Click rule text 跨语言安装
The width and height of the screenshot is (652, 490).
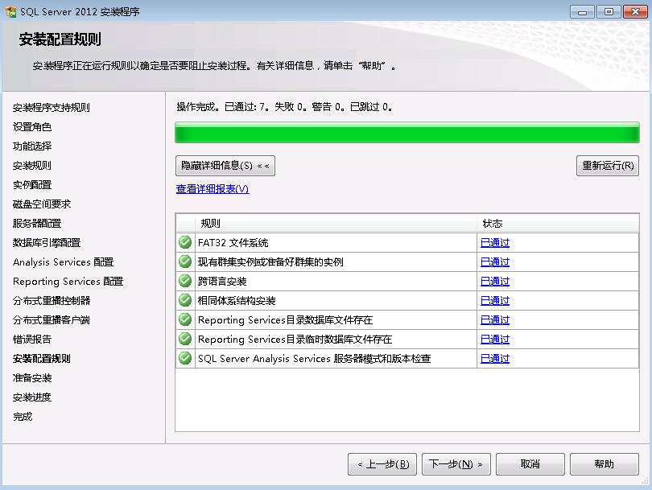point(222,282)
